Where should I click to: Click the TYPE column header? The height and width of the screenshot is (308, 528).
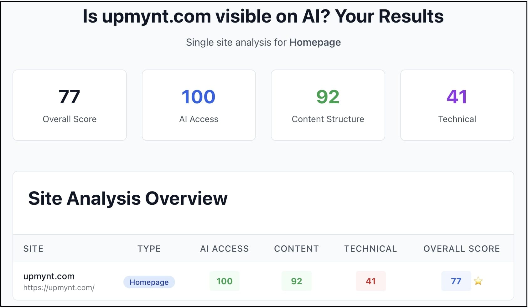click(149, 249)
